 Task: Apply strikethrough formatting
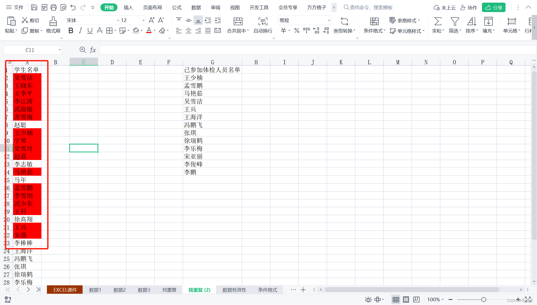click(x=100, y=30)
